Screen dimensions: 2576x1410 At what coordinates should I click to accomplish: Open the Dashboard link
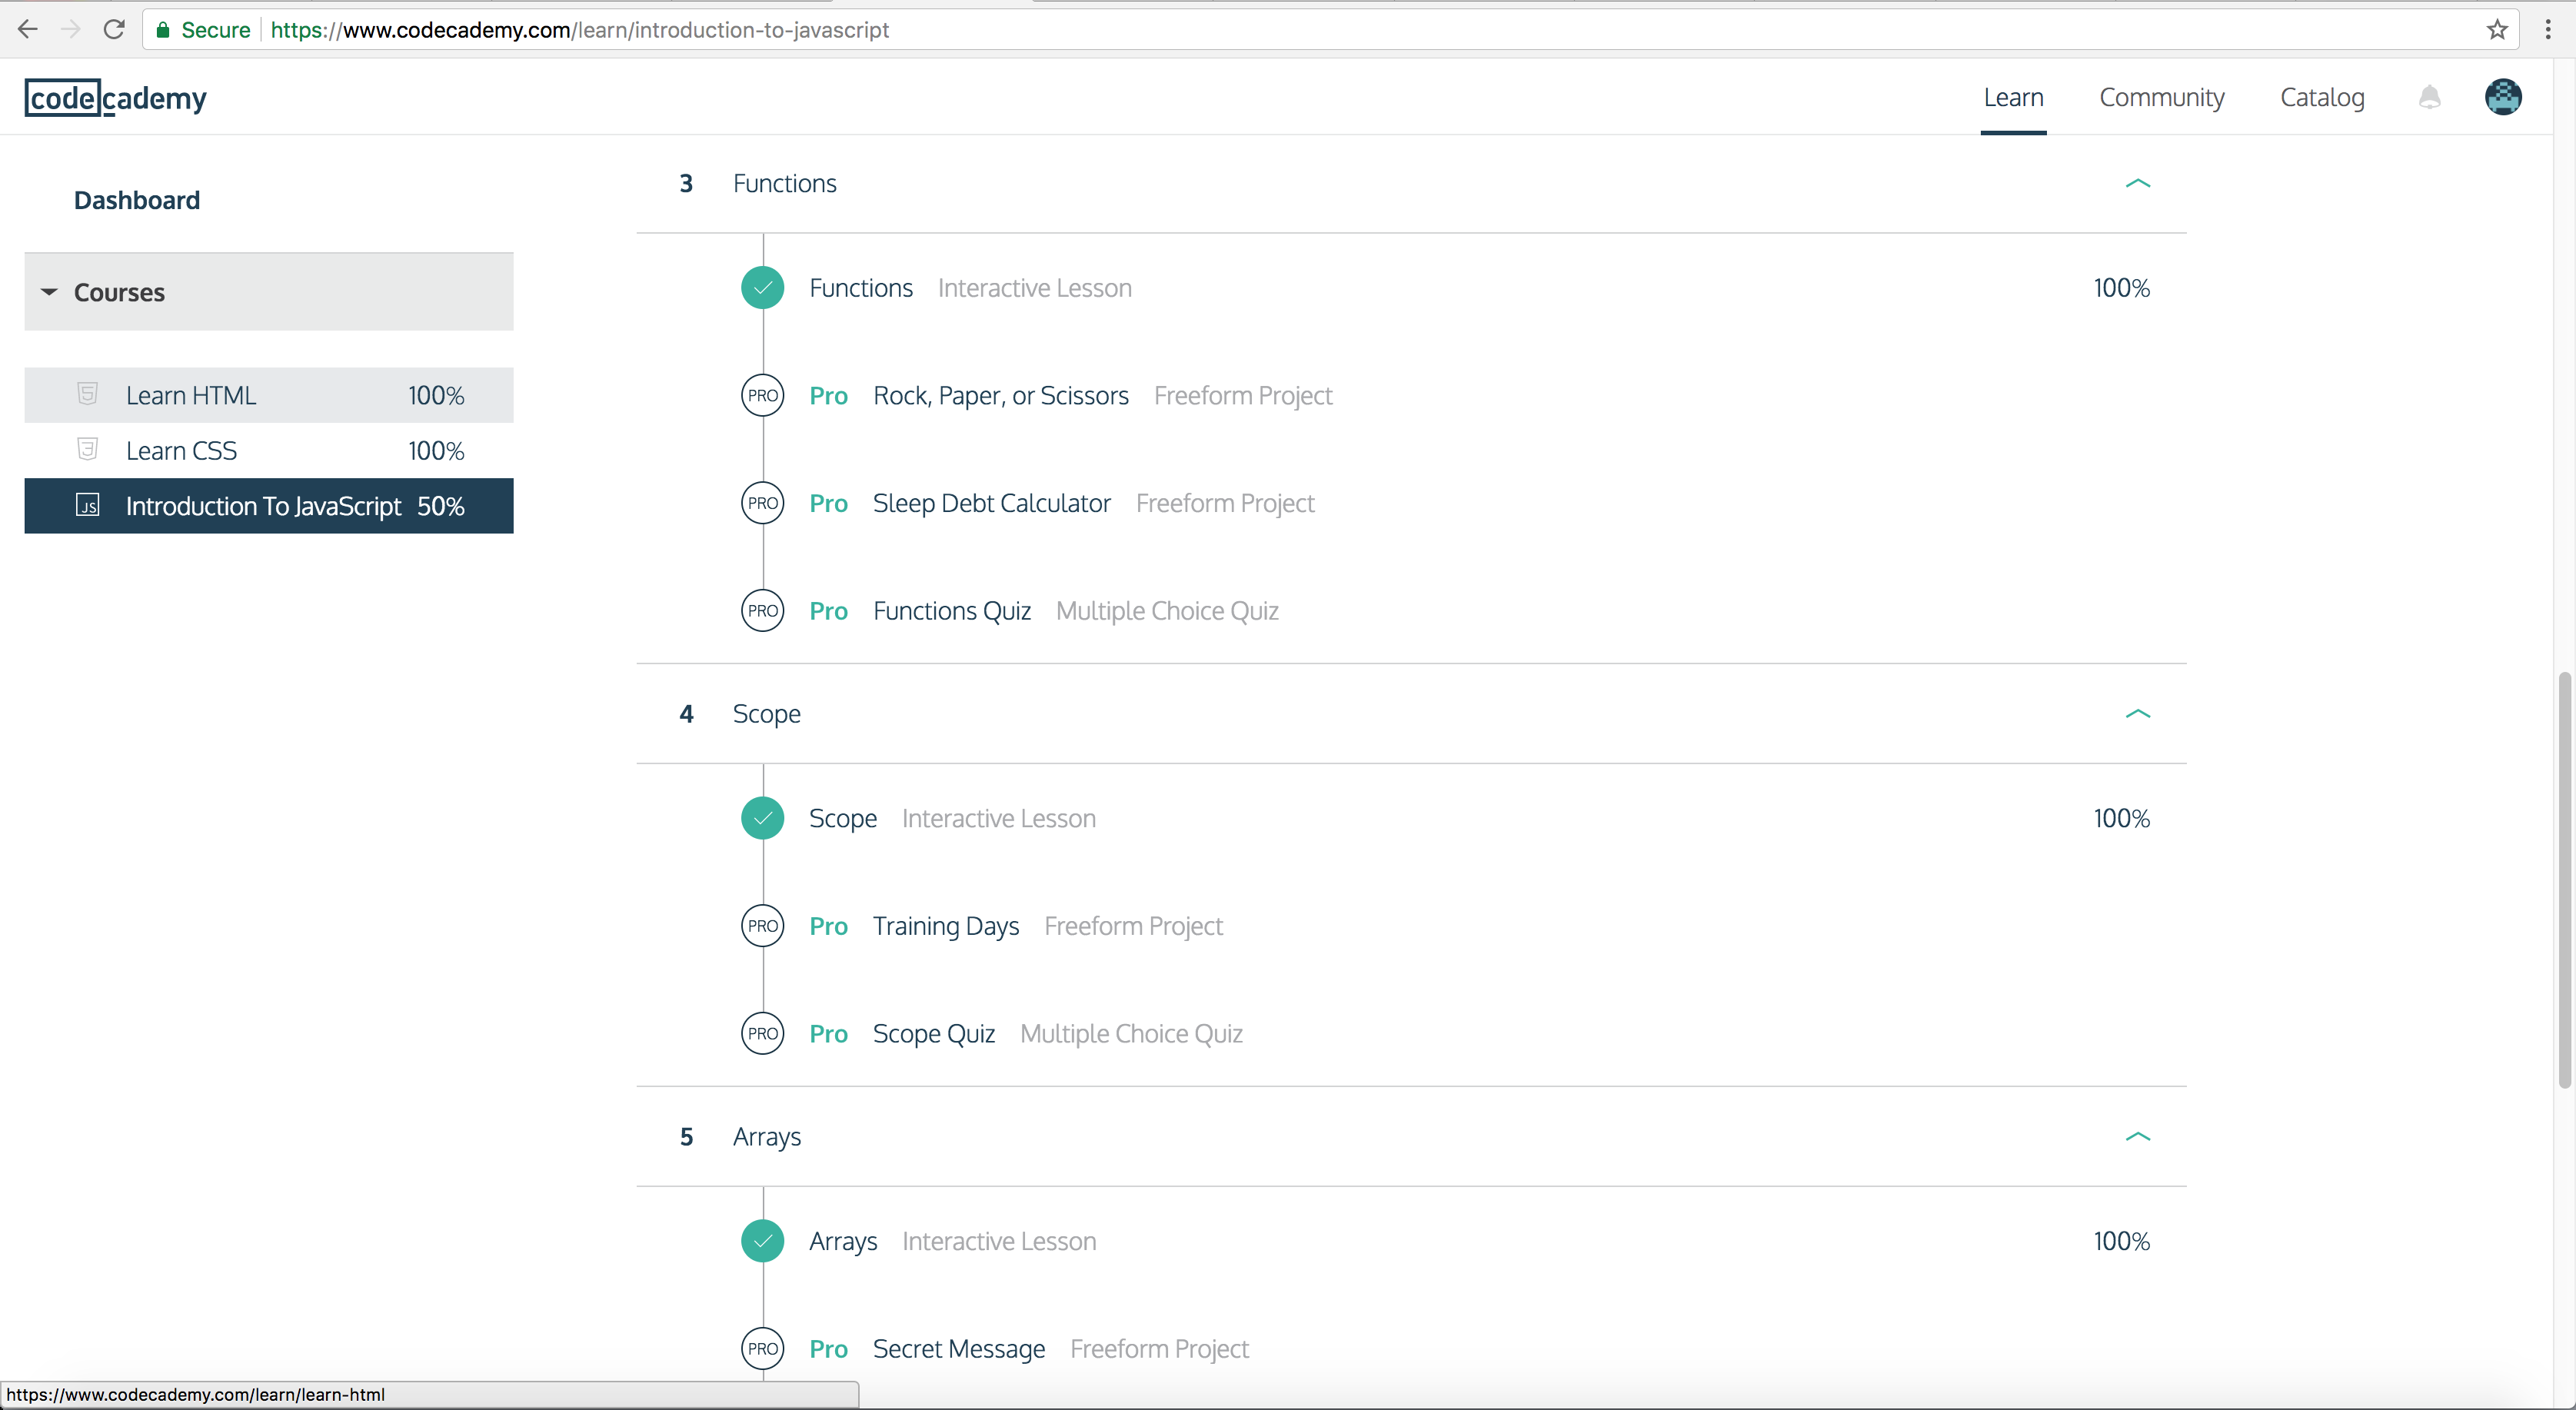pos(137,200)
